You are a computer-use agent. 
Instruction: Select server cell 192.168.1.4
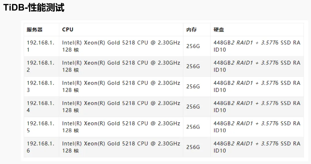click(41, 107)
